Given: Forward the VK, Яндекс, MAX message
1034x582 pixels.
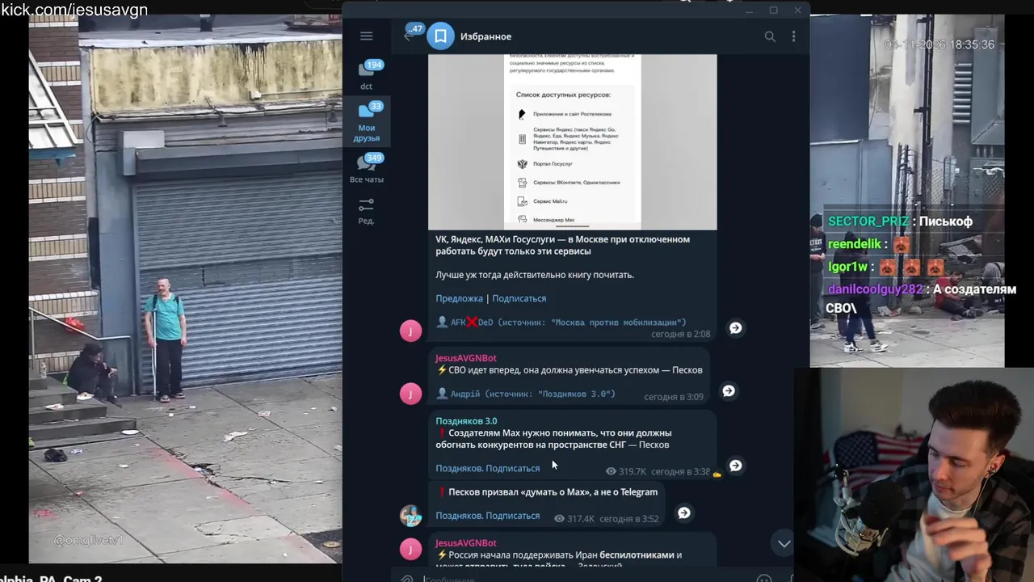Looking at the screenshot, I should point(735,327).
